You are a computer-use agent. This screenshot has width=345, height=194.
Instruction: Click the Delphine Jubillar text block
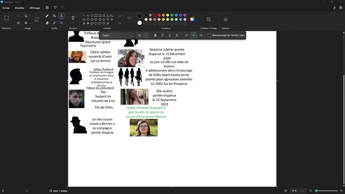(167, 54)
